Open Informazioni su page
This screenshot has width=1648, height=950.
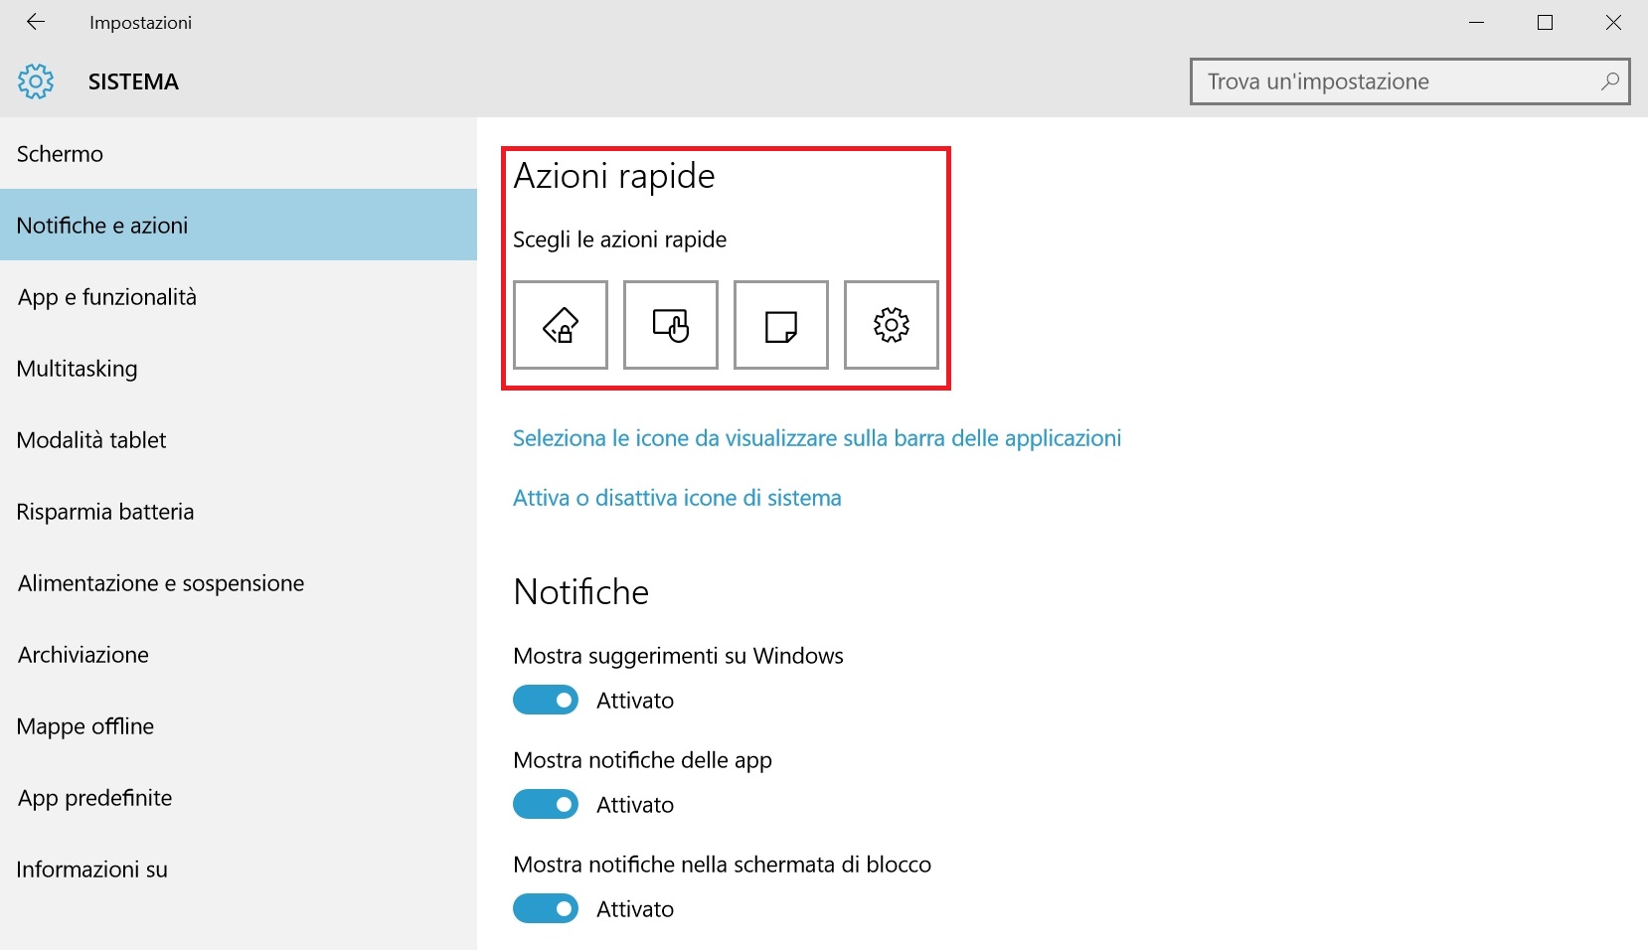tap(239, 870)
